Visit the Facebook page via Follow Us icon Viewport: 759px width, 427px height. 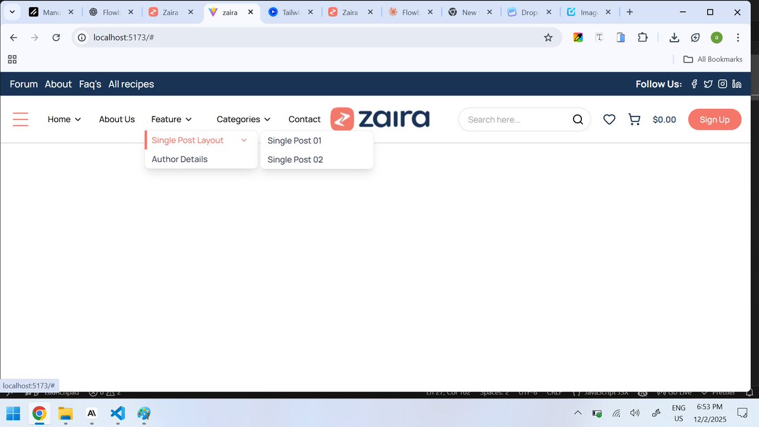coord(694,84)
